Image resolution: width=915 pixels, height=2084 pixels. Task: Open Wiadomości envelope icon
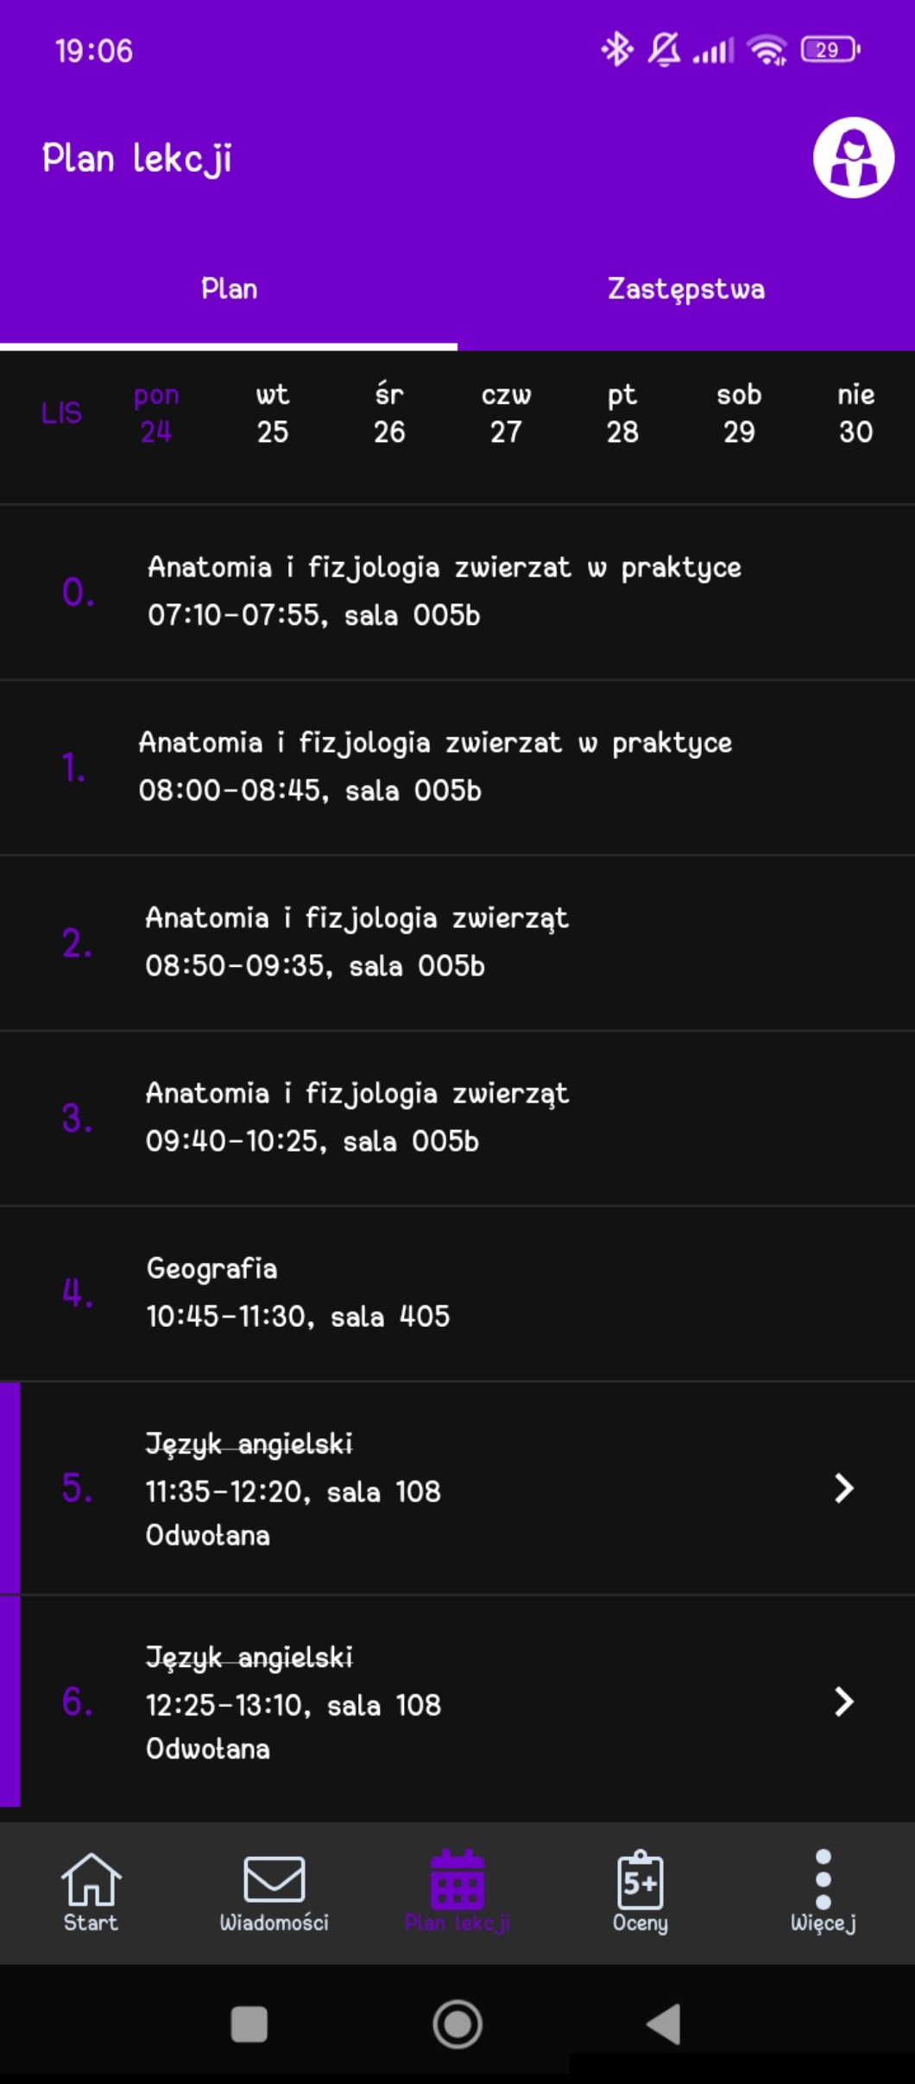274,1880
